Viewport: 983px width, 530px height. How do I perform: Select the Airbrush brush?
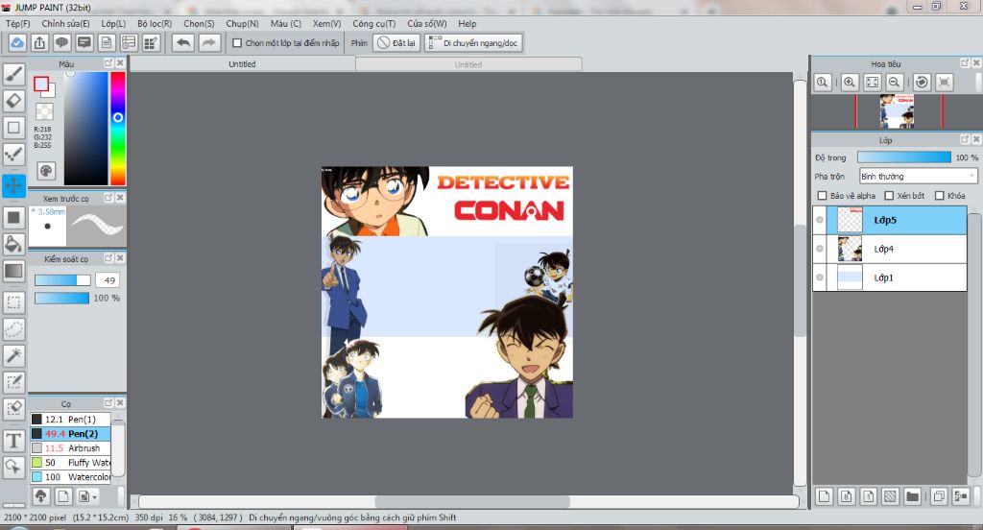tap(70, 447)
